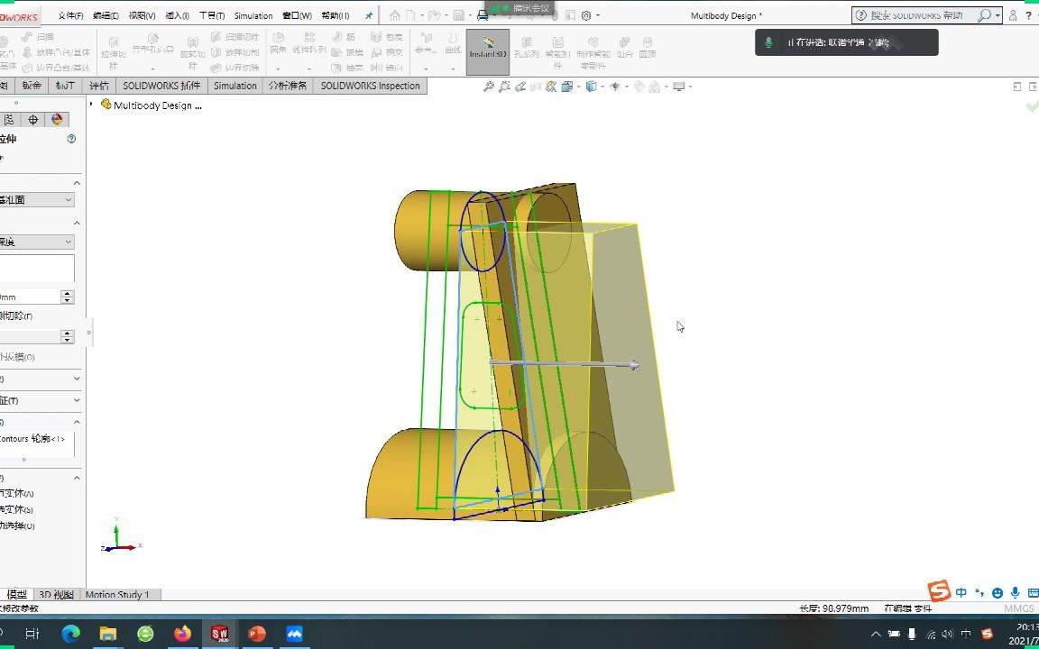Viewport: 1039px width, 649px height.
Task: Select the Zoom to Fit tool
Action: pyautogui.click(x=491, y=87)
